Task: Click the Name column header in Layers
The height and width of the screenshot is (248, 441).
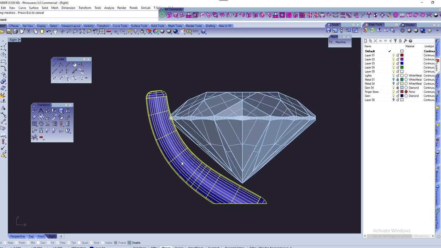Action: coord(368,46)
